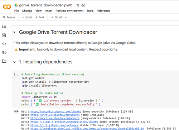
Task: Open the Insert menu
Action: click(x=49, y=11)
